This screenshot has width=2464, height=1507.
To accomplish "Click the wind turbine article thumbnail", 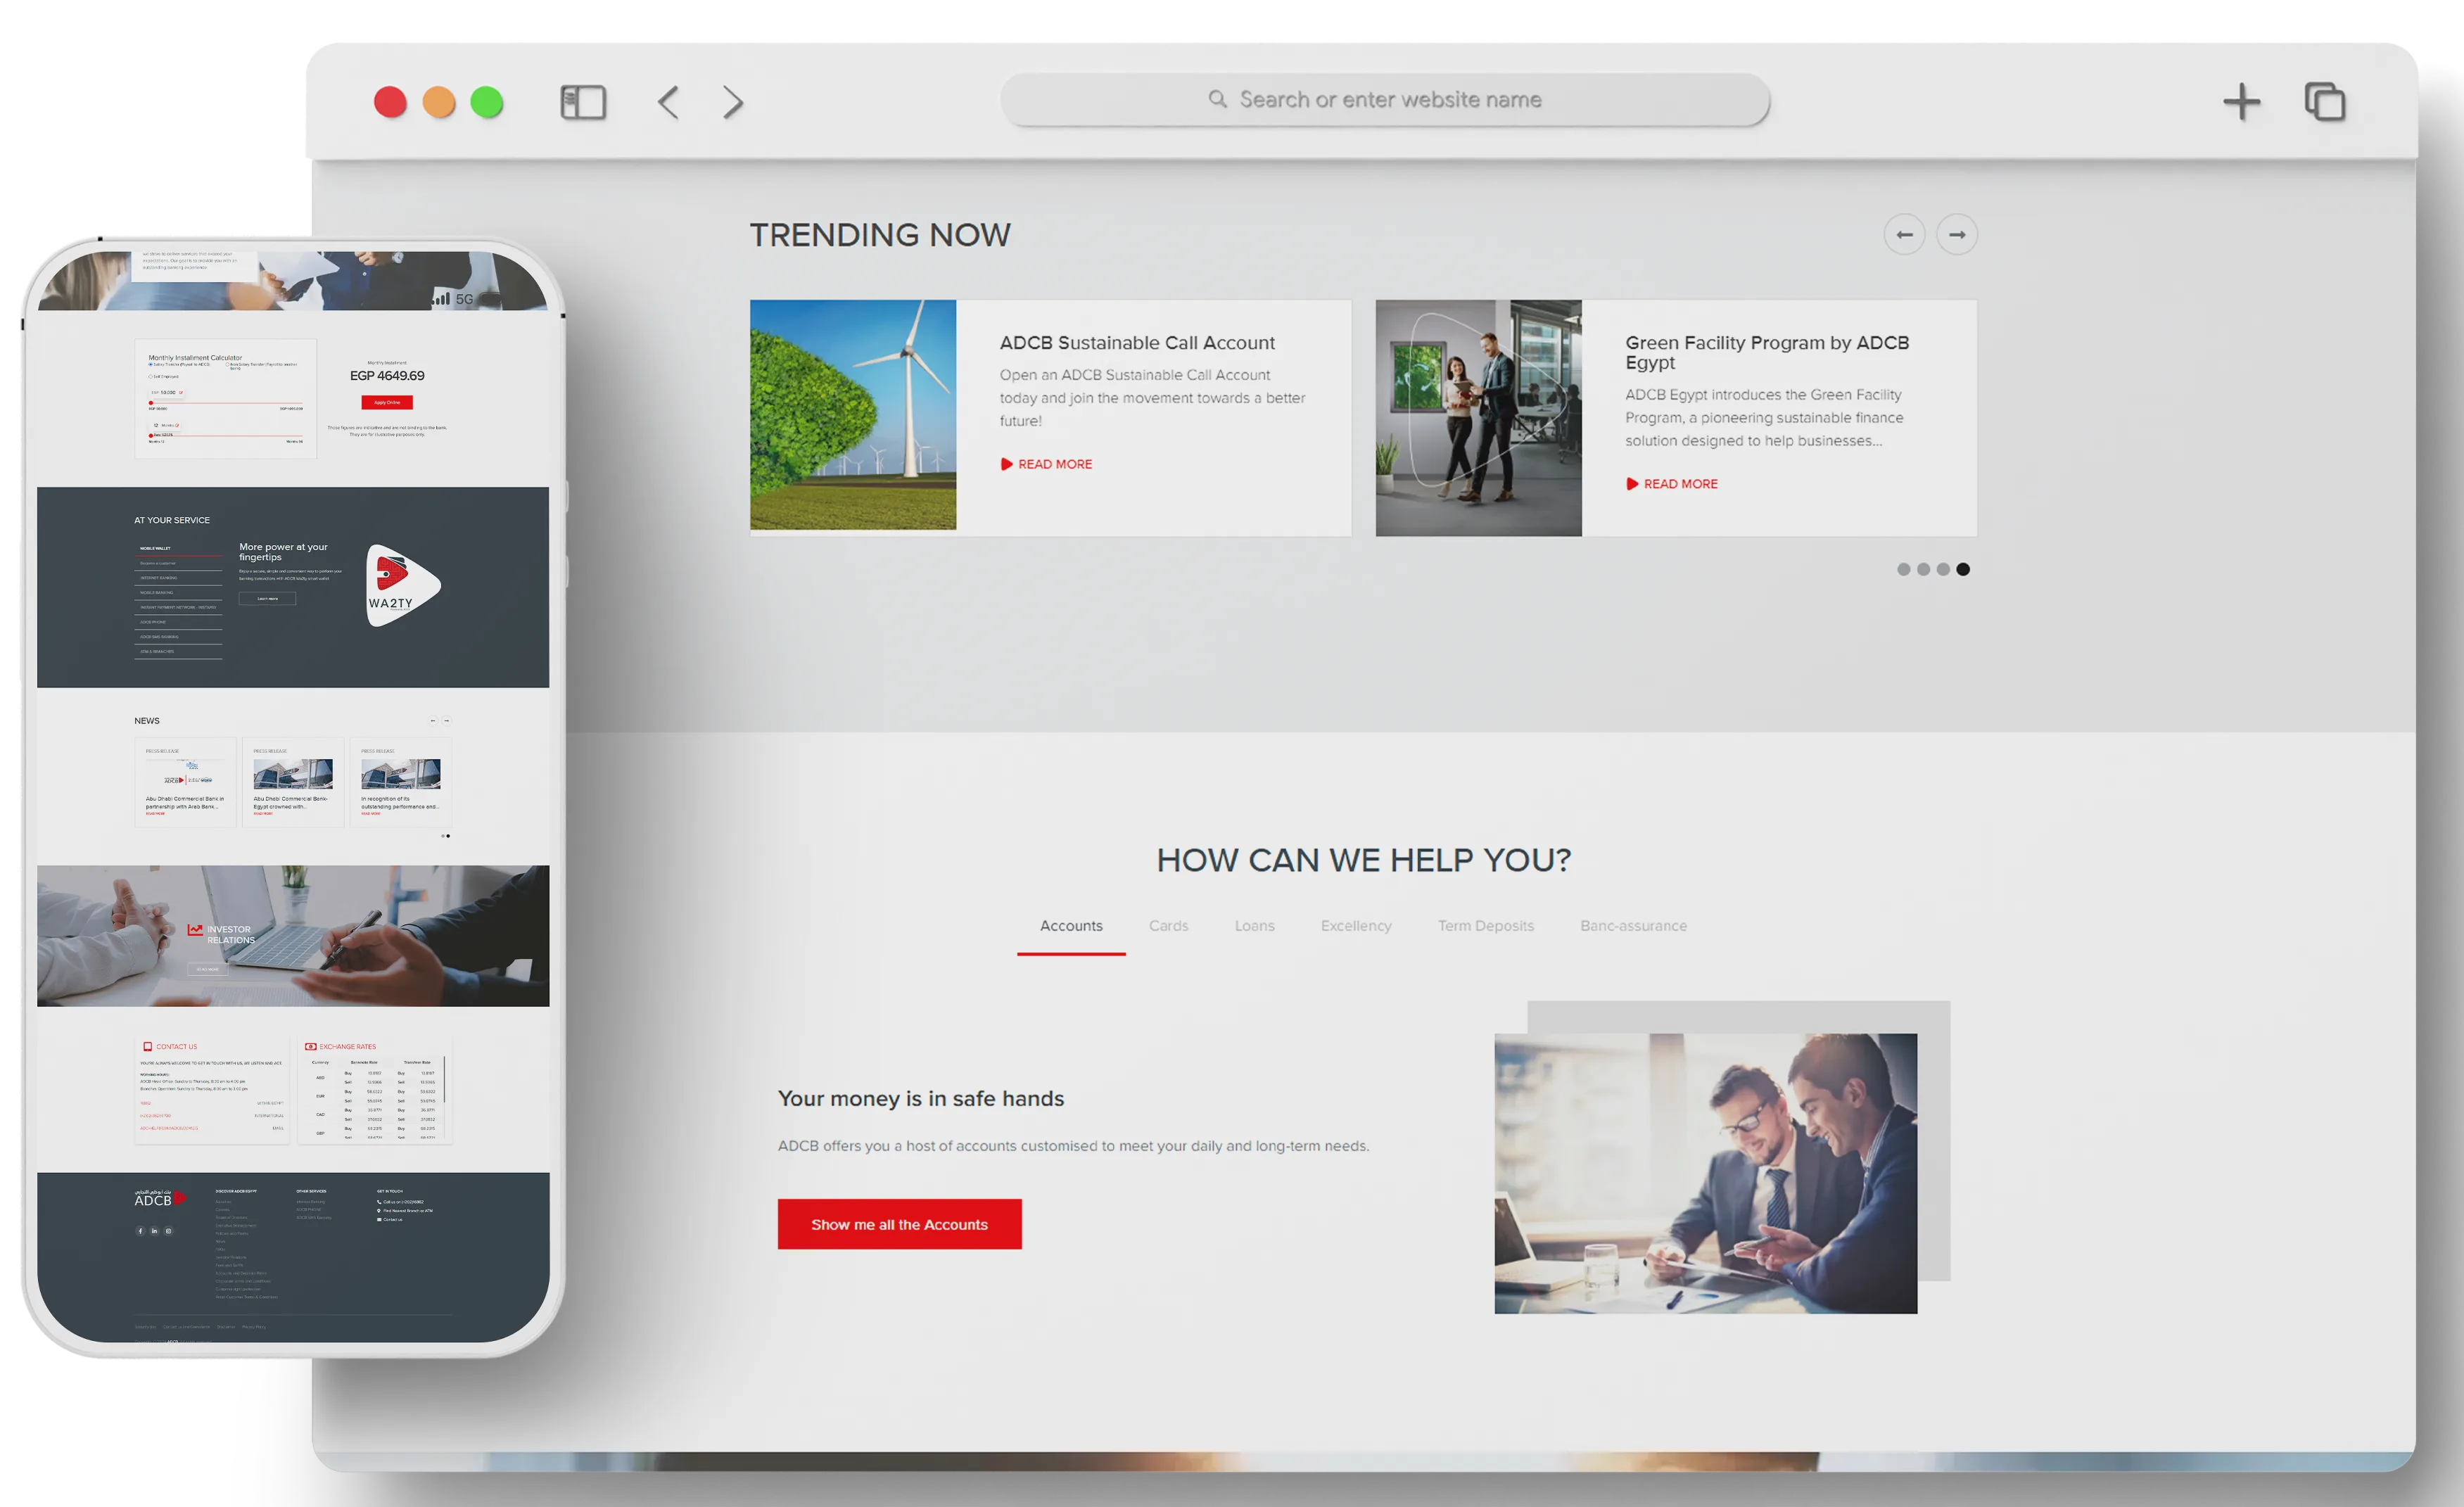I will [853, 415].
